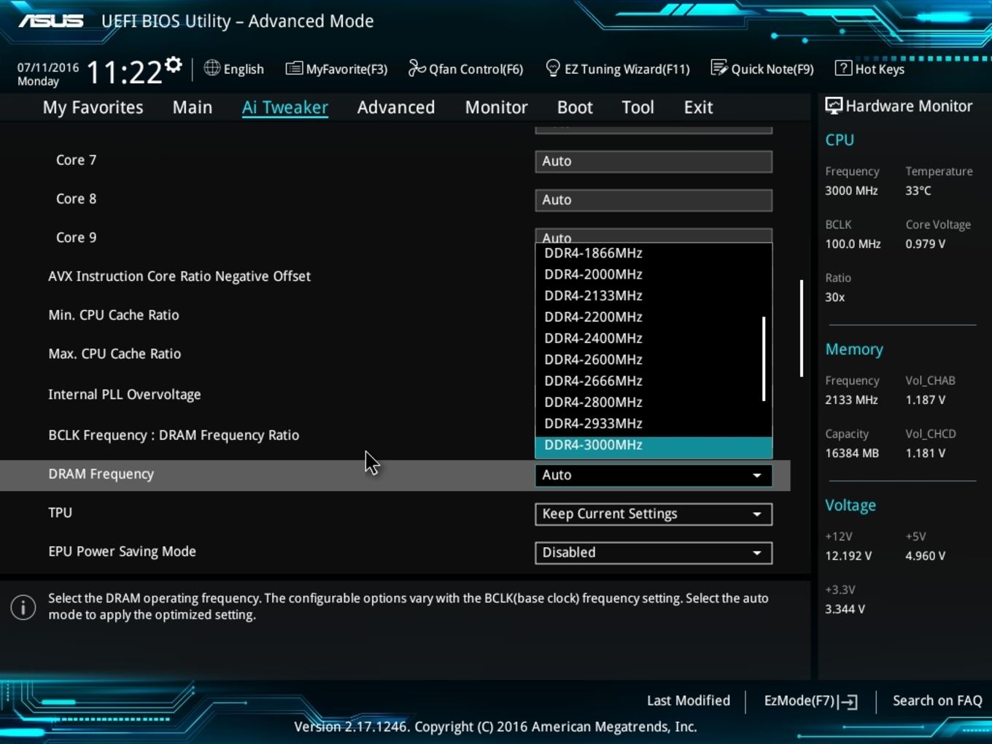Image resolution: width=992 pixels, height=744 pixels.
Task: Choose DDR4-1866MHz from list
Action: (x=653, y=253)
